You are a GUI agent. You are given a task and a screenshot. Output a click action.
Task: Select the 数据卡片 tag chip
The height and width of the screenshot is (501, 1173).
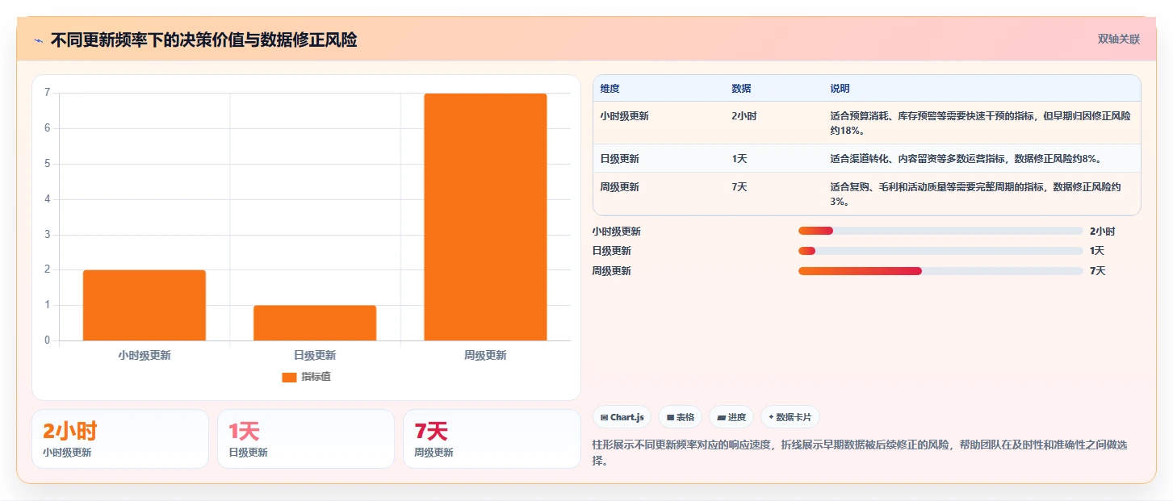tap(790, 417)
